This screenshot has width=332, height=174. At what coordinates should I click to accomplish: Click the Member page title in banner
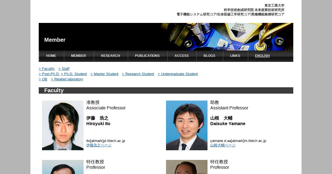55,40
